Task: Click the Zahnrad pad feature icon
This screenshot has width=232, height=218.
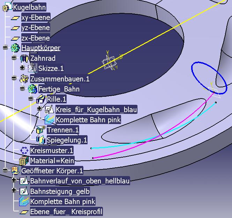Action: pyautogui.click(x=24, y=58)
